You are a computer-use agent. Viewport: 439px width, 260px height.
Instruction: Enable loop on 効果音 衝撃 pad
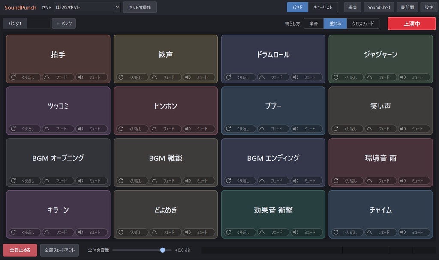coord(240,232)
